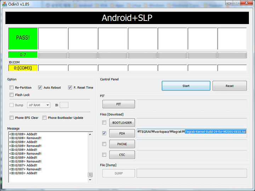Uncheck the Auto Reboot option
Viewport: 255px width, 191px height.
40,88
